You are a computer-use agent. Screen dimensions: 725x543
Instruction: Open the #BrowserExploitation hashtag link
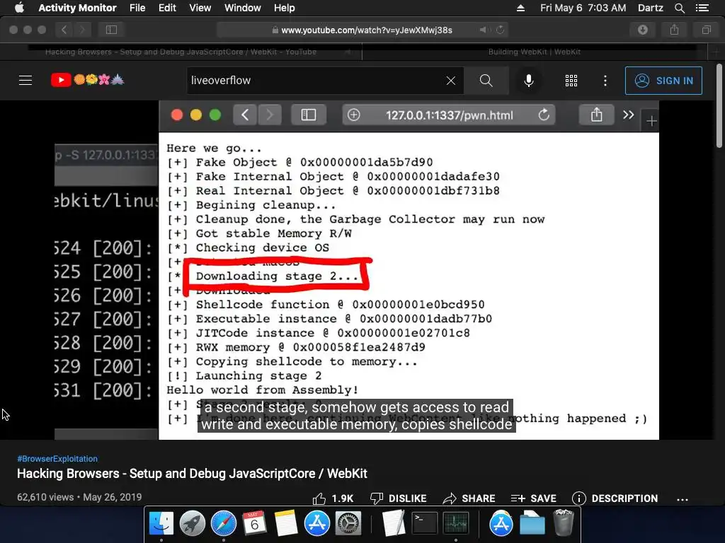pos(57,458)
